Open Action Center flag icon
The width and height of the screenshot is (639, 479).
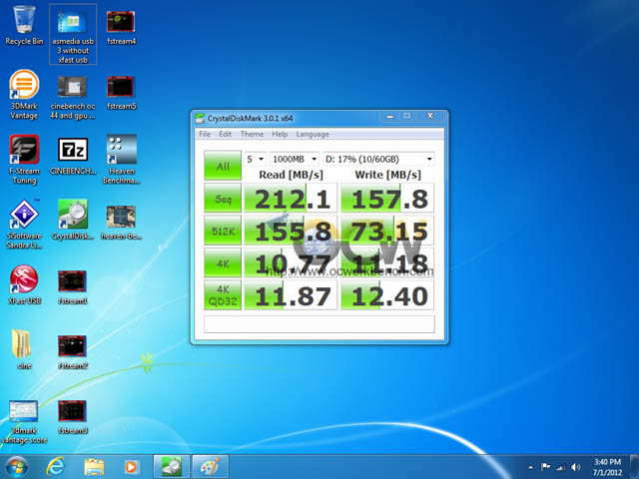(x=545, y=467)
